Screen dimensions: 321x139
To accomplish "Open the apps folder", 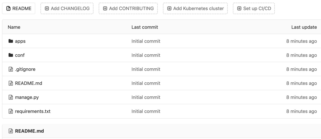I will pos(20,41).
